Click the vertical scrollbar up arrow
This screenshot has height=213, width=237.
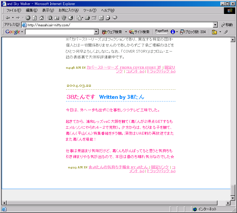click(x=233, y=40)
